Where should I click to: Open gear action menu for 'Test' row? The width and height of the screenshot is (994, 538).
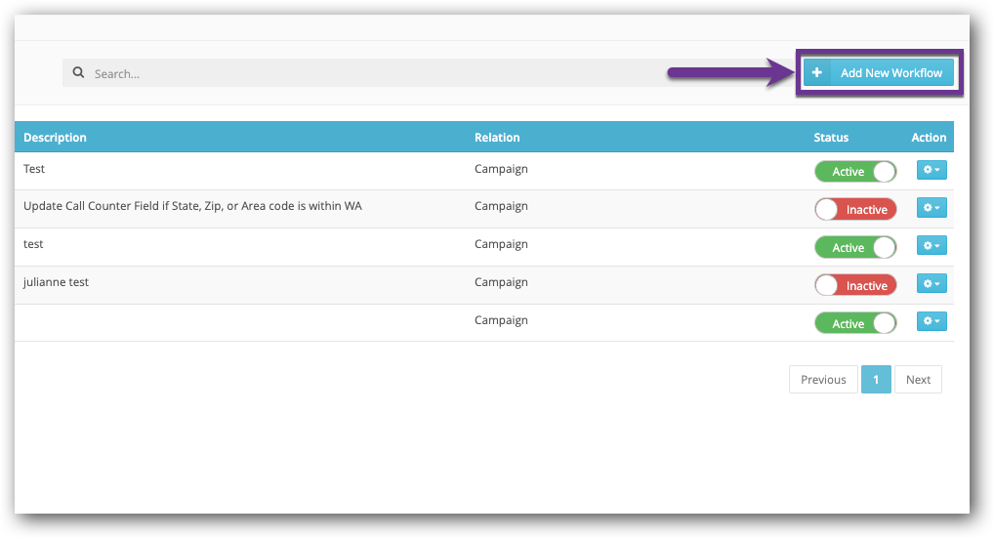tap(932, 170)
